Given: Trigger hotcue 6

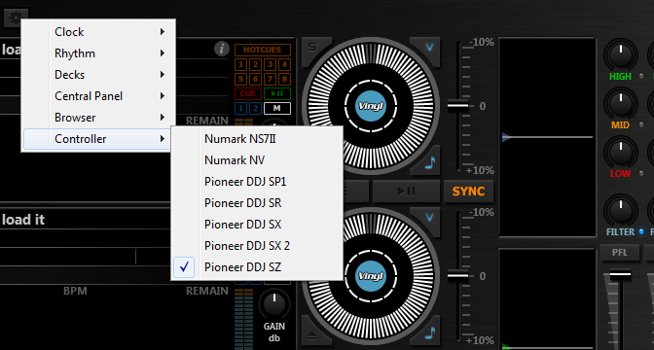Looking at the screenshot, I should 255,79.
